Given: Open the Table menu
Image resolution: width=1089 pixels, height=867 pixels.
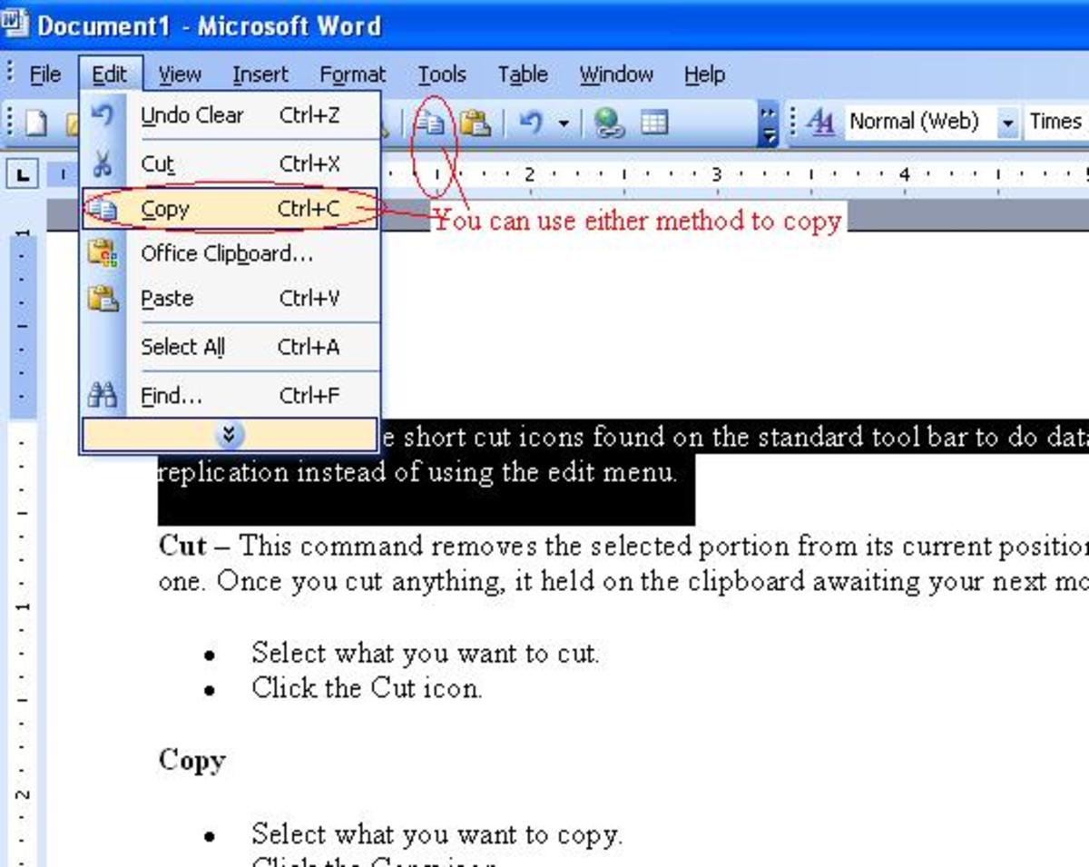Looking at the screenshot, I should 522,74.
